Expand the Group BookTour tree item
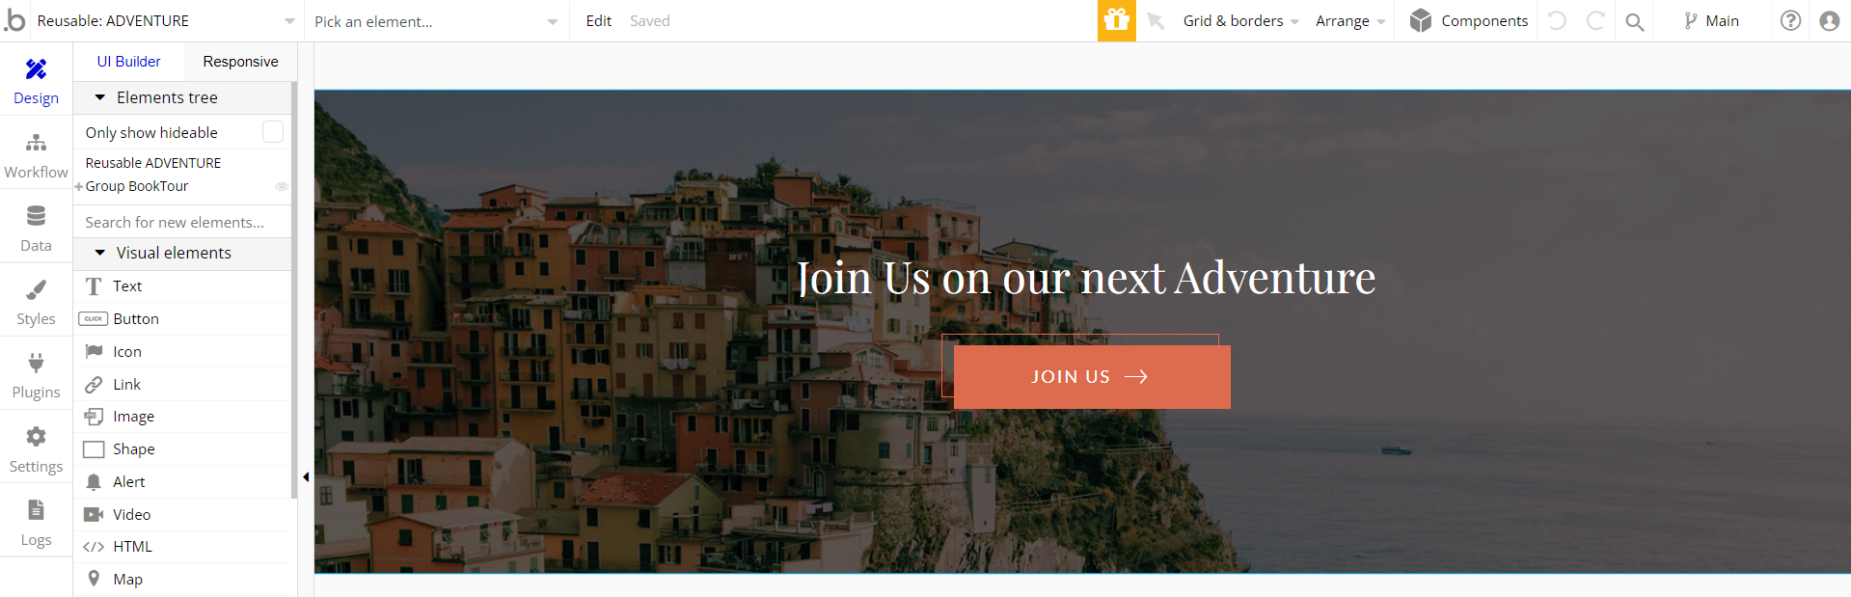The height and width of the screenshot is (597, 1851). click(79, 187)
